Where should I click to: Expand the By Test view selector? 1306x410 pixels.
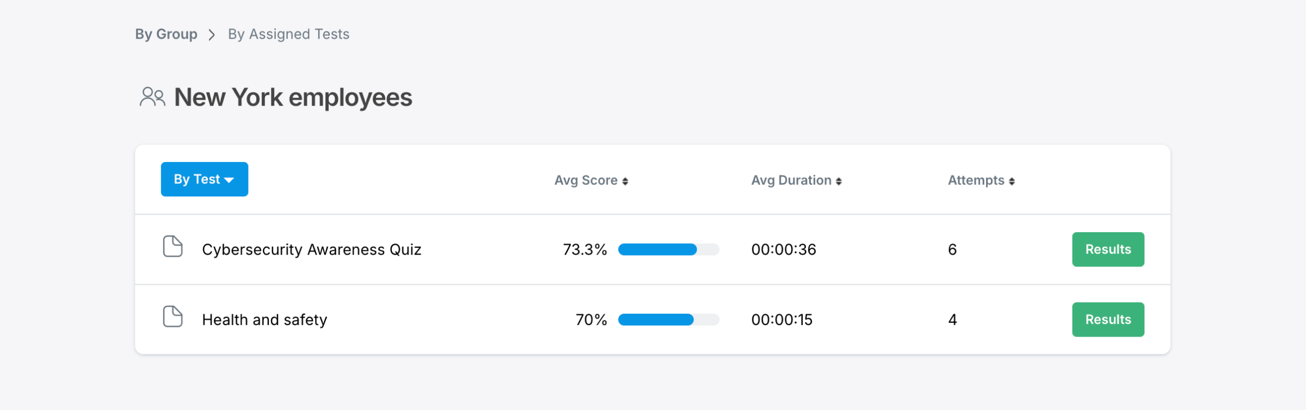click(204, 179)
